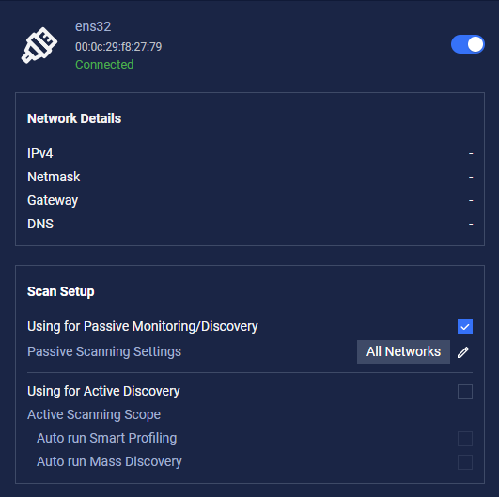Select the IPv4 row label
The width and height of the screenshot is (499, 497).
(40, 153)
